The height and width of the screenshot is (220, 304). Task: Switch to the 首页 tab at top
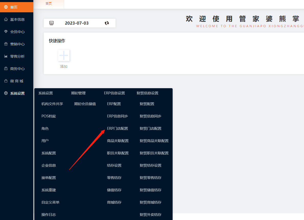[x=49, y=4]
